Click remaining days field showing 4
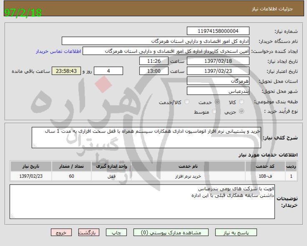The width and height of the screenshot is (307, 246). coord(108,71)
